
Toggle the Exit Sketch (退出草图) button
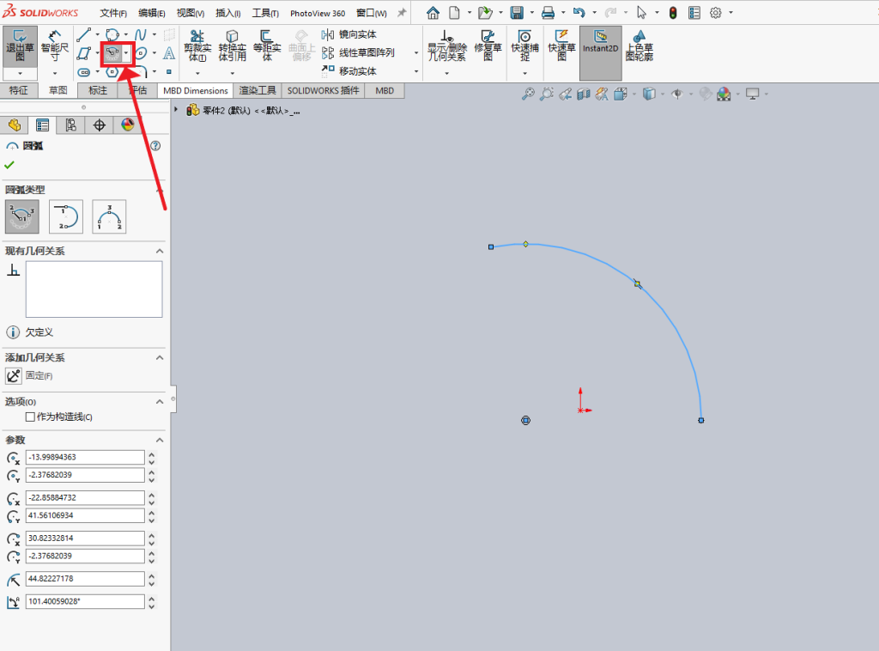pos(21,46)
